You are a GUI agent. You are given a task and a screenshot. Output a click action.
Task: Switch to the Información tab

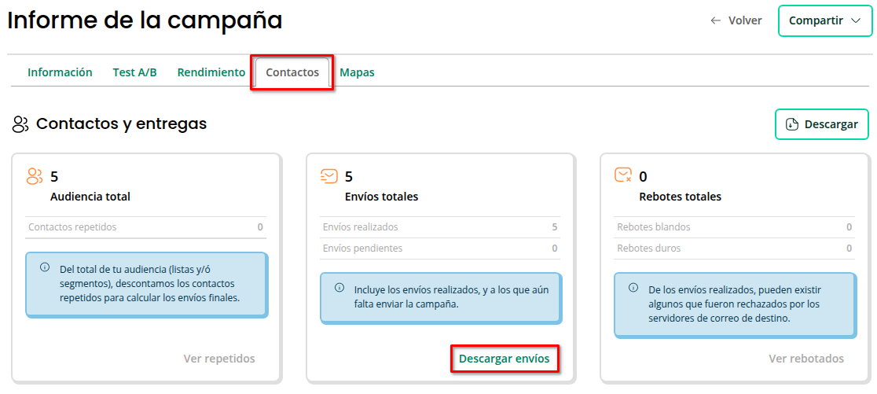[x=60, y=72]
